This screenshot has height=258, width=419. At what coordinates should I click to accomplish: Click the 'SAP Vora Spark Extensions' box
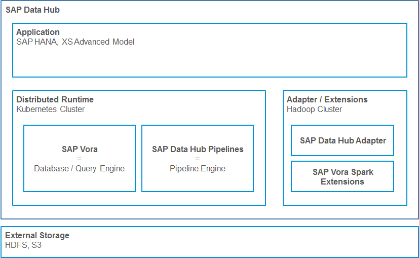(342, 176)
